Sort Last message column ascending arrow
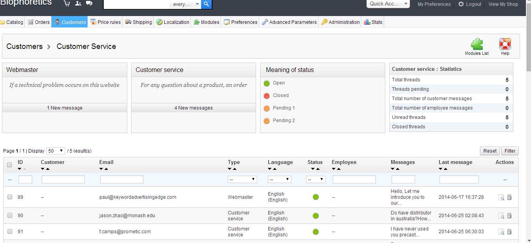This screenshot has height=243, width=531. 445,169
